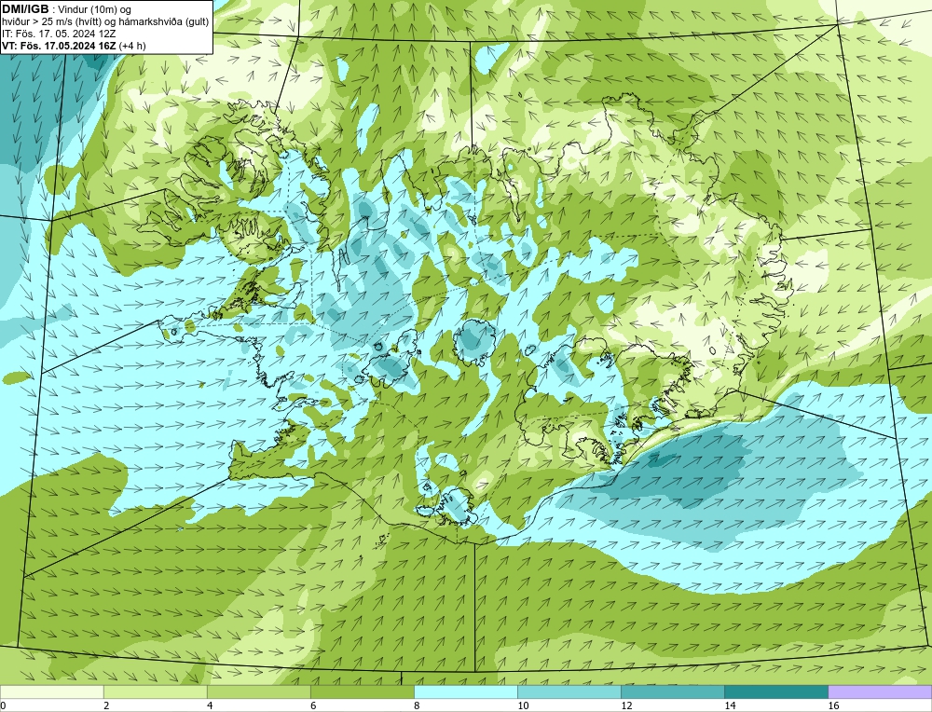Click the 12–14 m/s teal legend swatch
The image size is (932, 712).
[673, 691]
